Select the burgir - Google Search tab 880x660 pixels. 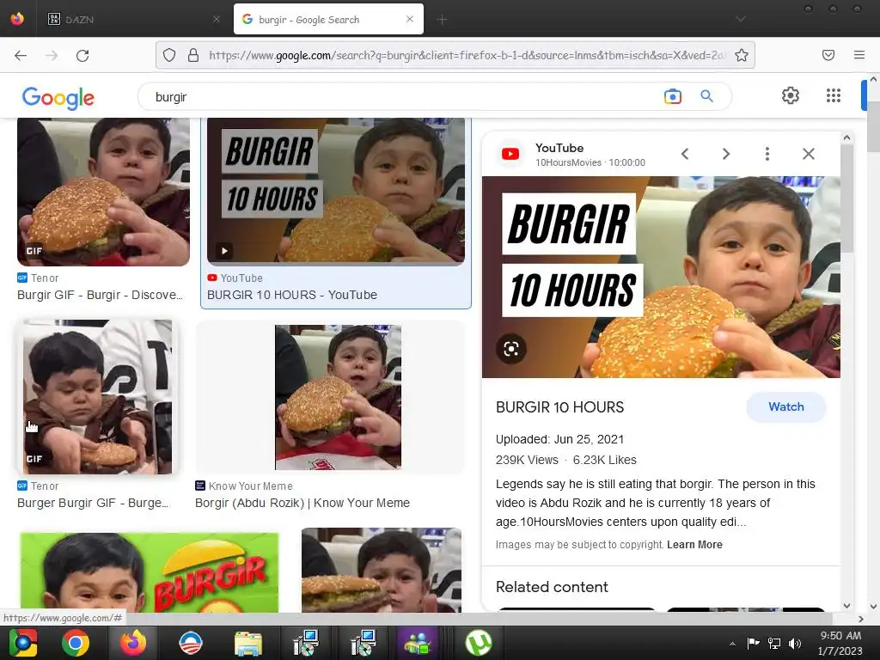click(328, 19)
